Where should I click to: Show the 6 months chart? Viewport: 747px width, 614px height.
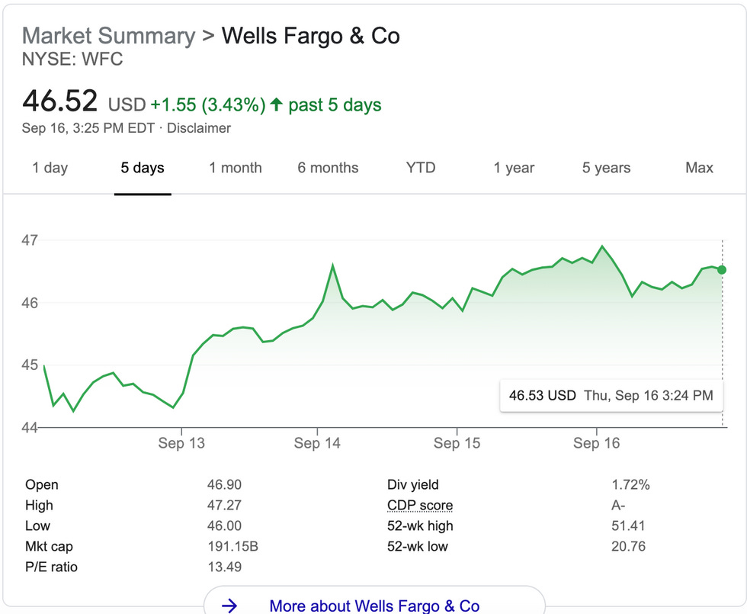click(x=328, y=168)
